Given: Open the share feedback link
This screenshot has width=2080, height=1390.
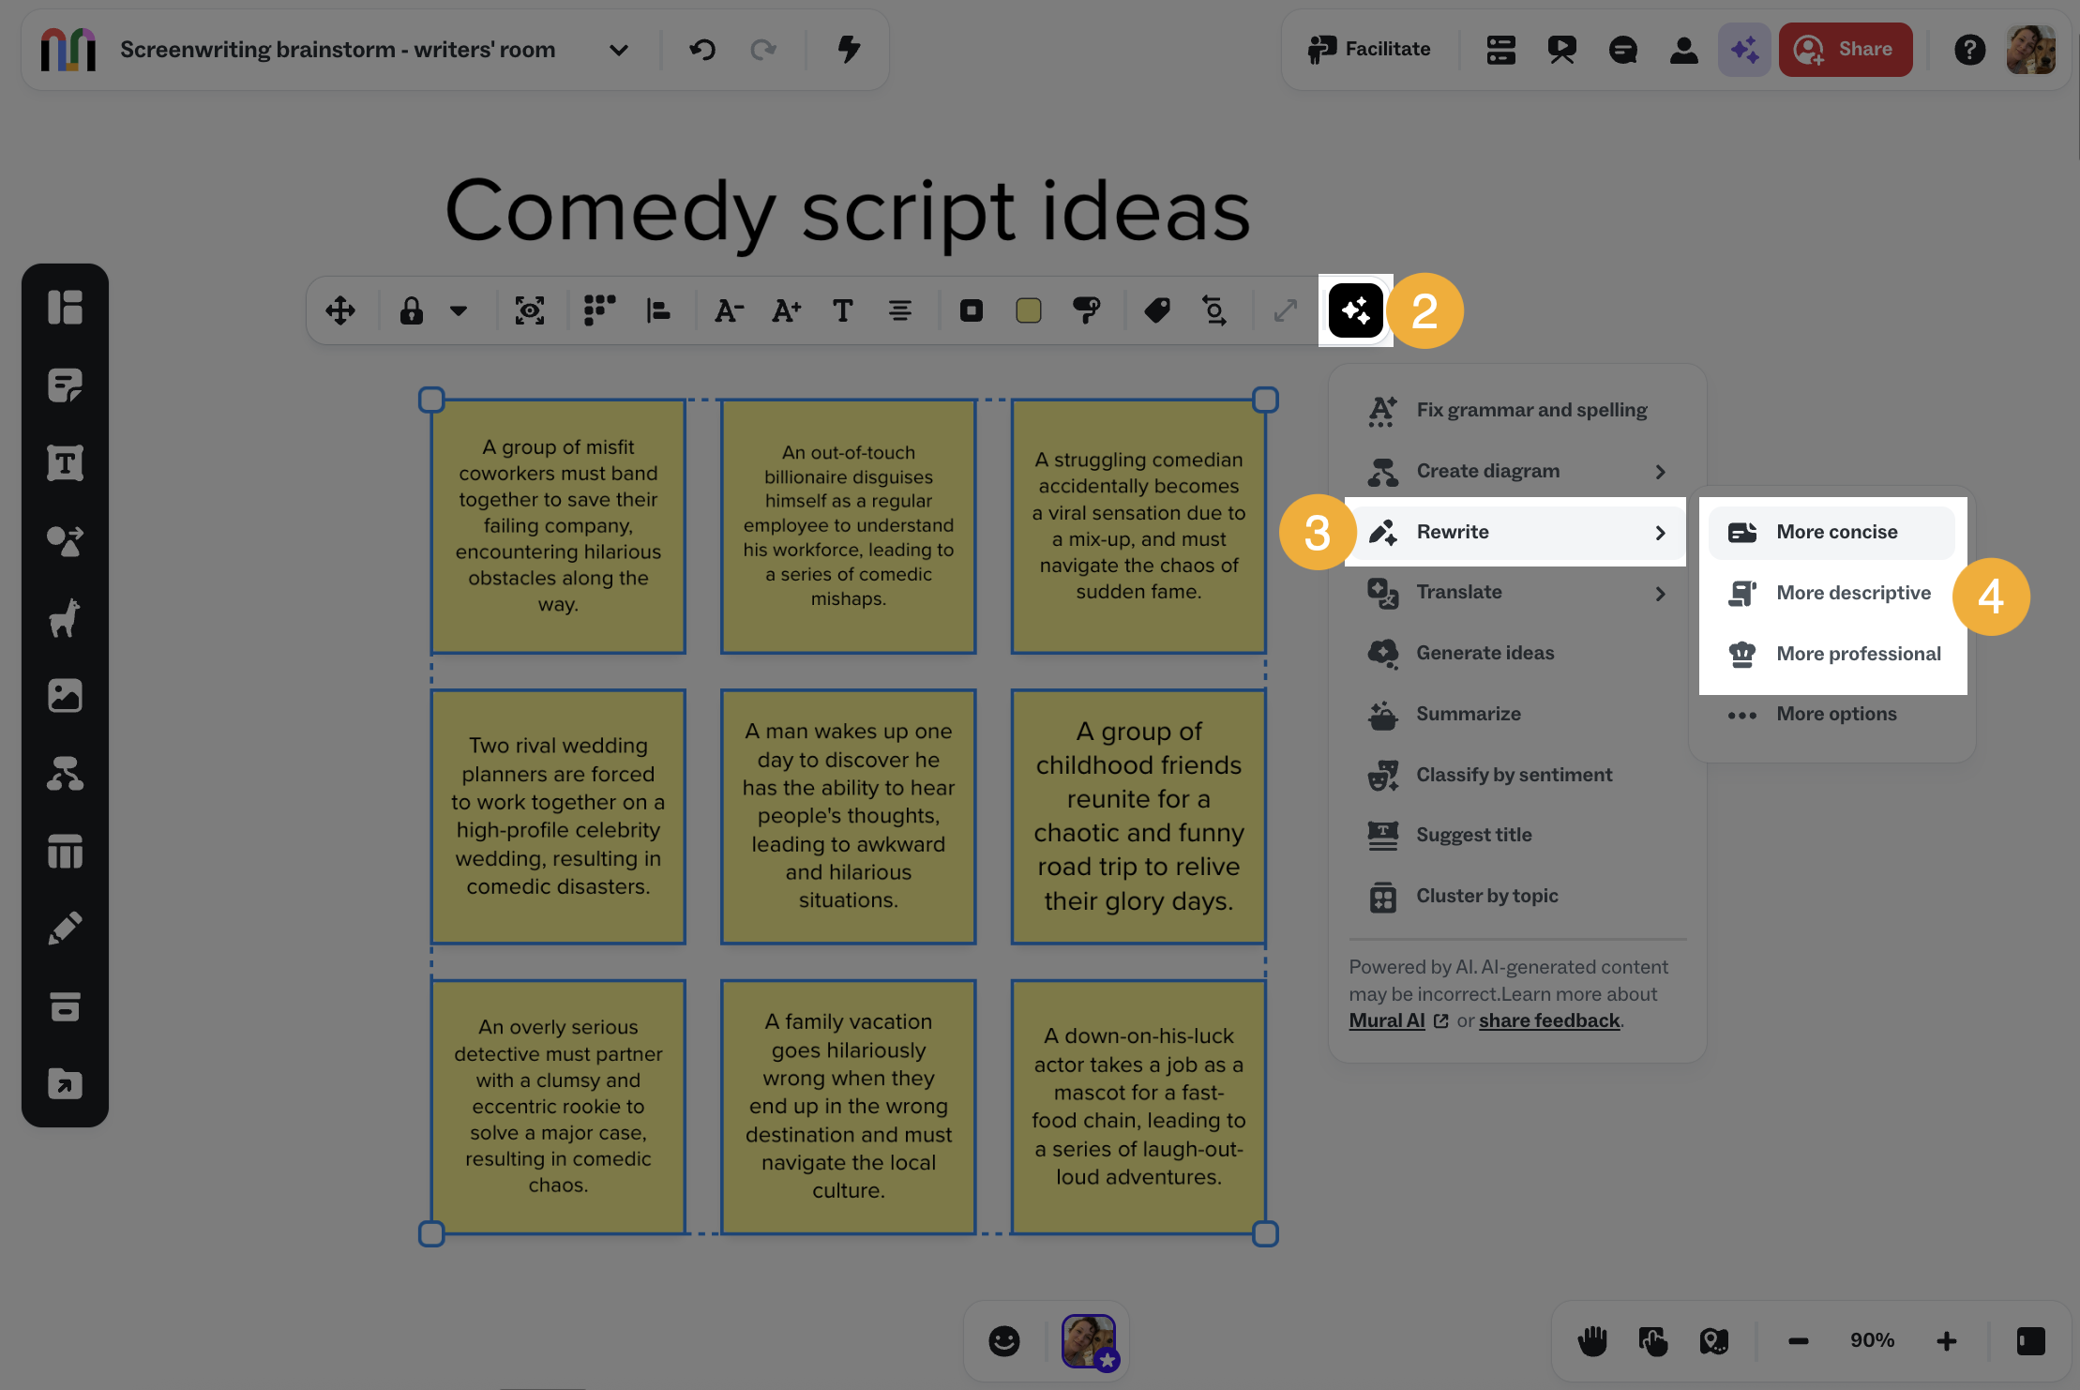Looking at the screenshot, I should 1549,1020.
